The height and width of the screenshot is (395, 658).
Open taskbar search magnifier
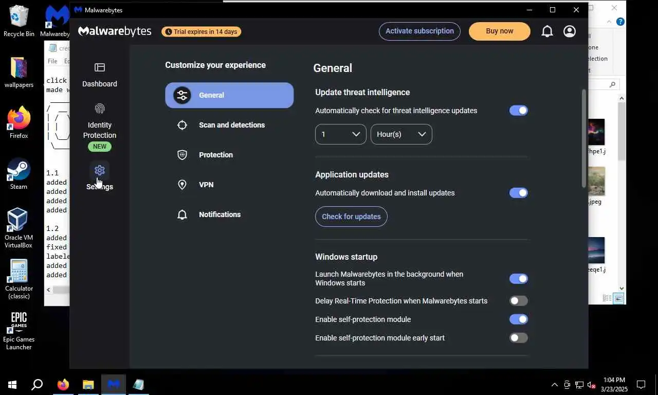pos(37,384)
